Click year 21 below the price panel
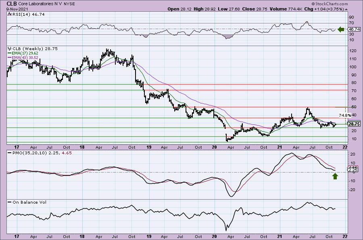The height and width of the screenshot is (240, 363). 280,147
